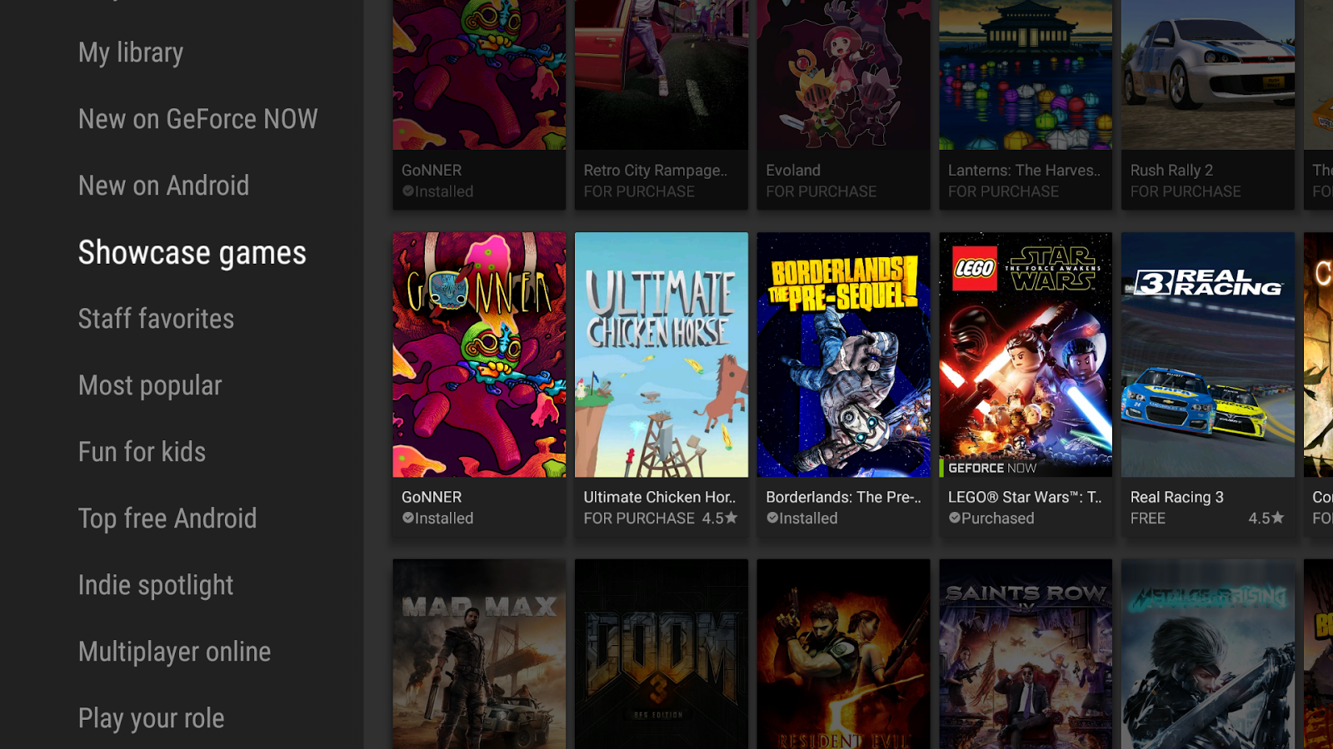Open the Mad Max game cover
The height and width of the screenshot is (749, 1333).
coord(479,654)
